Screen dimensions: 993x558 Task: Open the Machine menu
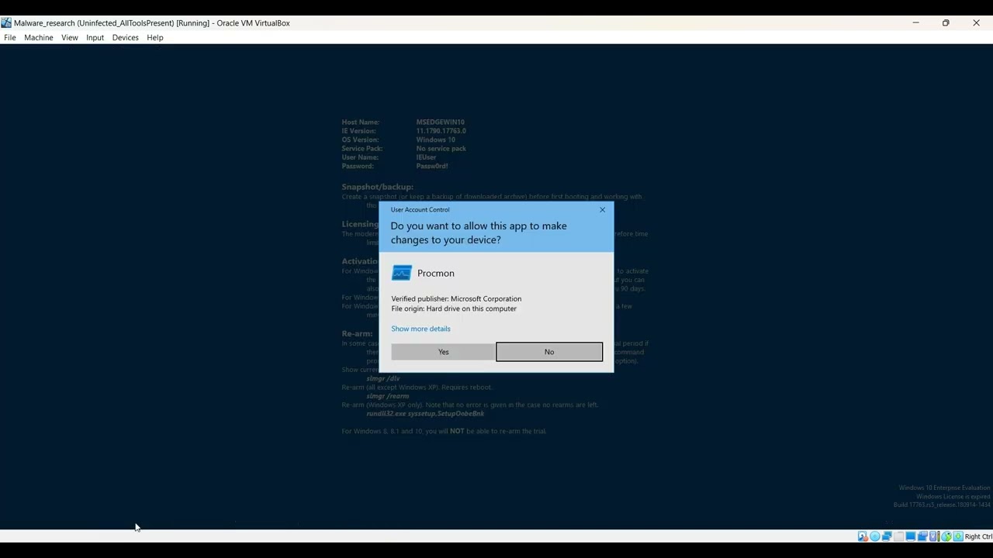click(39, 37)
